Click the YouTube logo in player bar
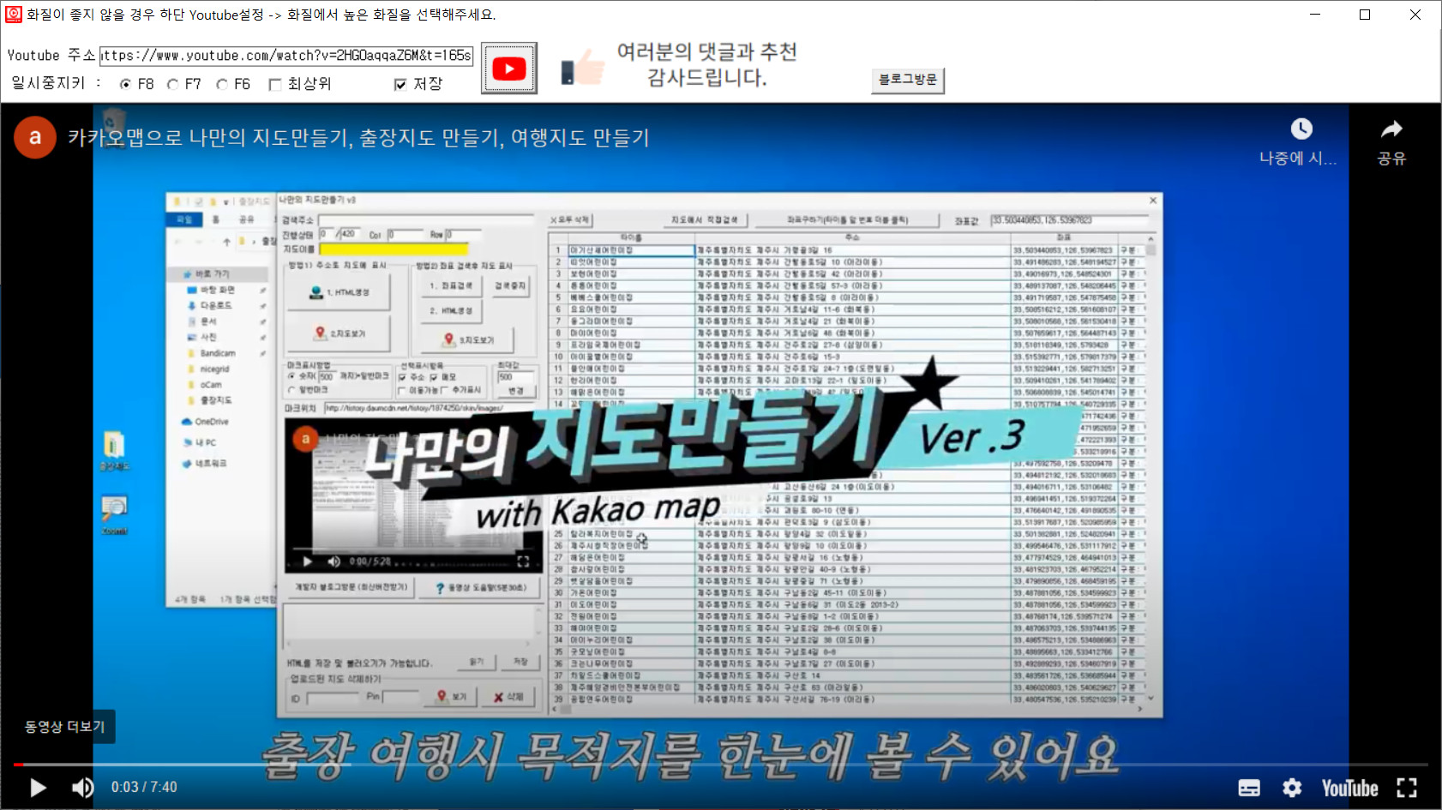Screen dimensions: 1442x810 point(1349,788)
